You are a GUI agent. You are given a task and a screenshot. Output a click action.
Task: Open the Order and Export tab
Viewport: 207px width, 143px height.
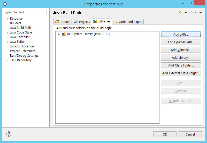[128, 22]
